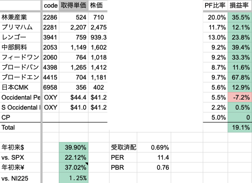Select the S Occidental name cell

point(20,107)
